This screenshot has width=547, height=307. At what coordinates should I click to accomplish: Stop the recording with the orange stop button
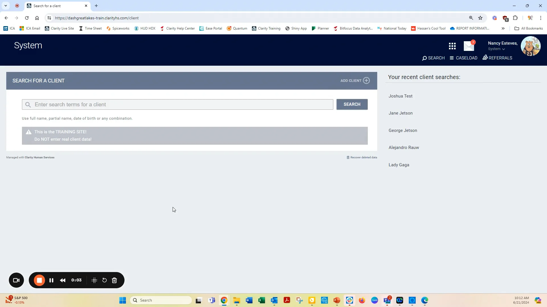point(39,280)
